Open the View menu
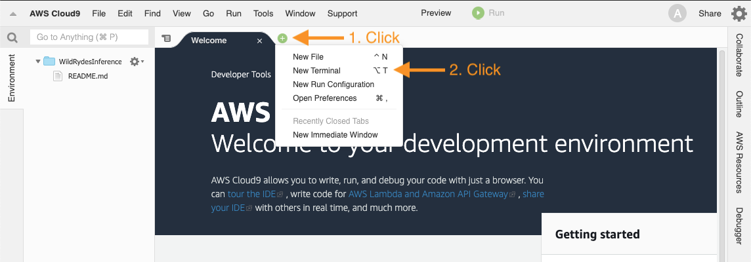This screenshot has width=751, height=262. (182, 13)
